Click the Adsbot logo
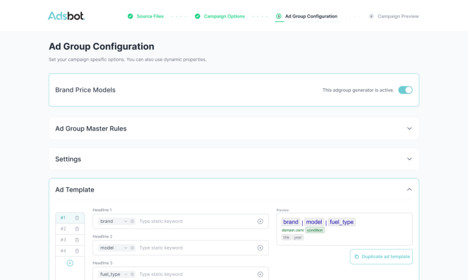 tap(66, 16)
